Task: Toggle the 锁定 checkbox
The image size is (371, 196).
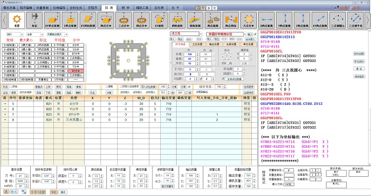Action: tap(11, 87)
